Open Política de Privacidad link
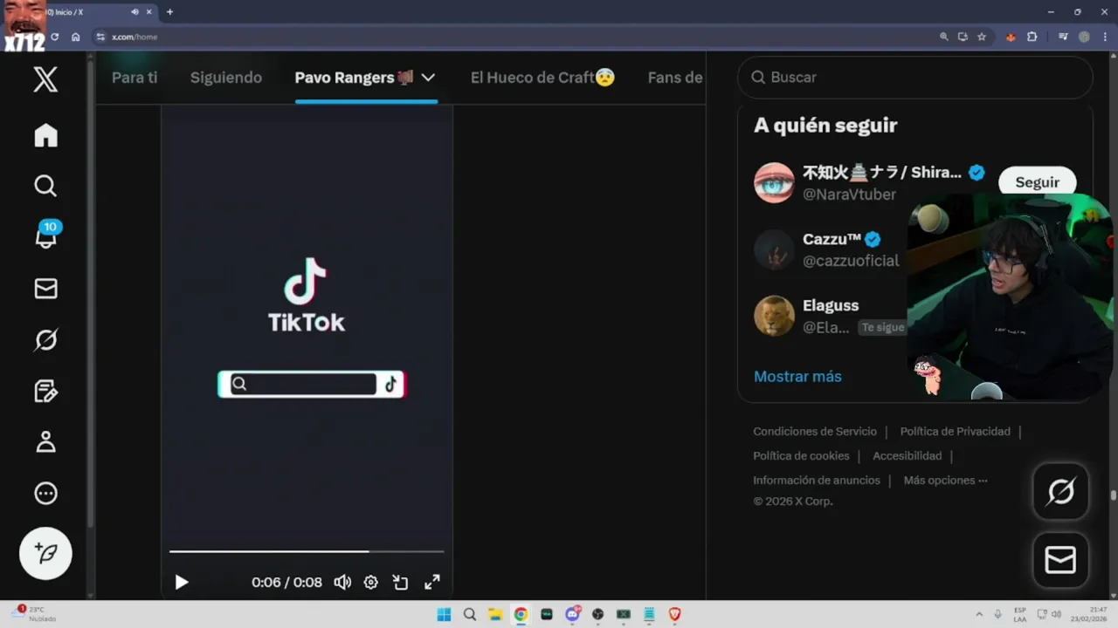 [955, 431]
